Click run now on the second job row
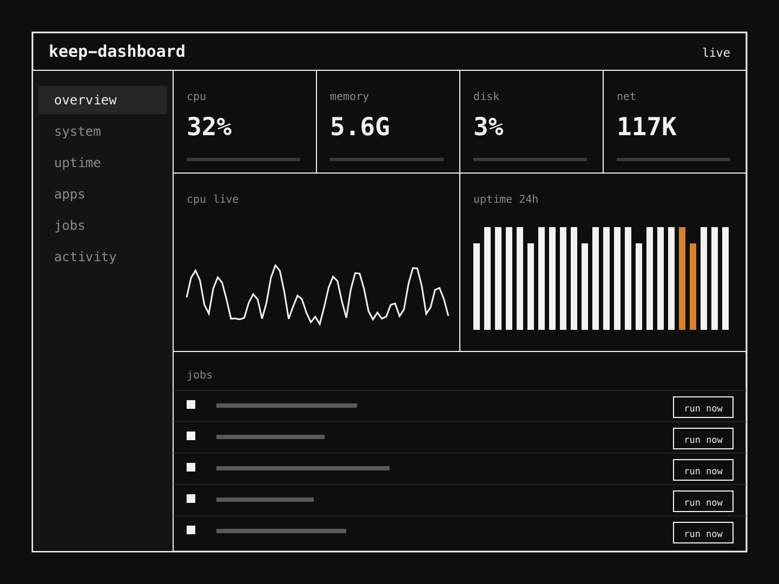 click(x=703, y=439)
